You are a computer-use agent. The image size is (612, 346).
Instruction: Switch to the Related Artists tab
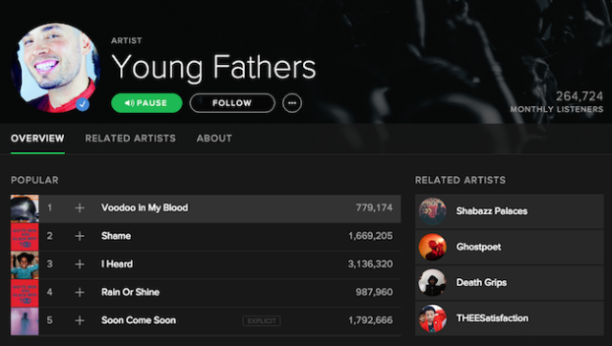pos(130,138)
